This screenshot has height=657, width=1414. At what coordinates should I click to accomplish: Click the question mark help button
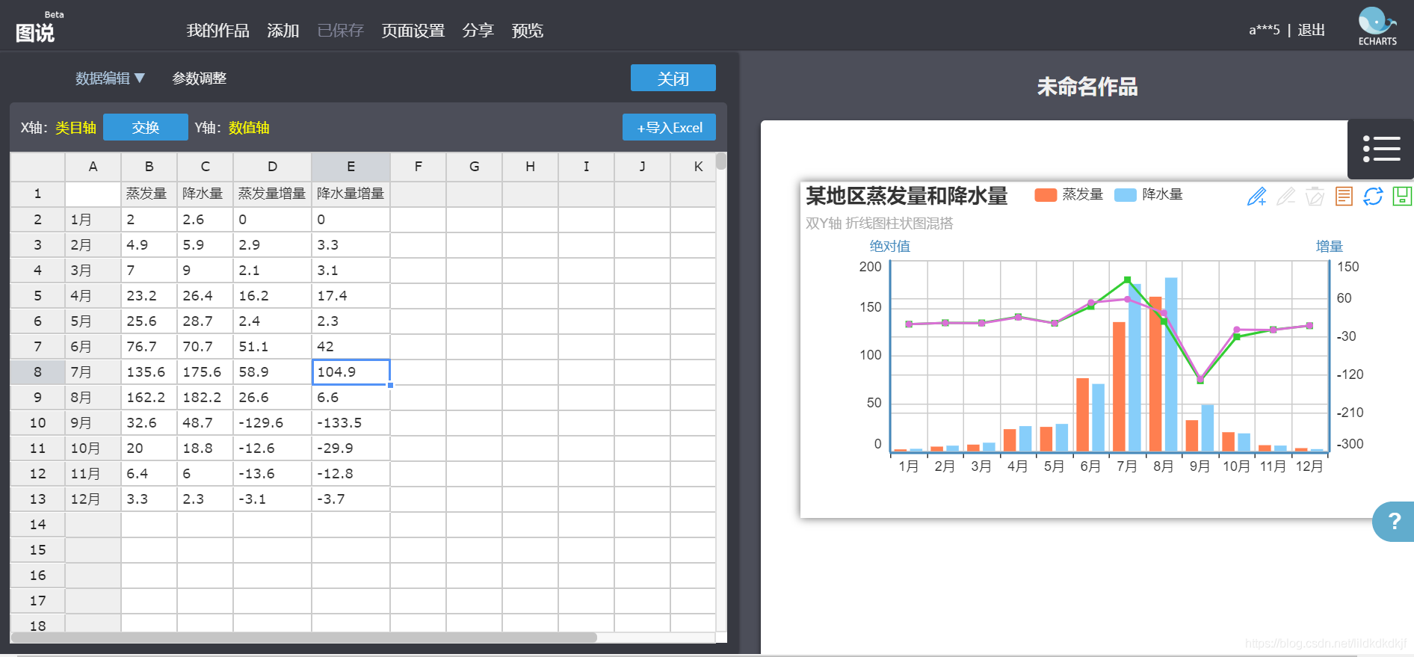pyautogui.click(x=1394, y=521)
